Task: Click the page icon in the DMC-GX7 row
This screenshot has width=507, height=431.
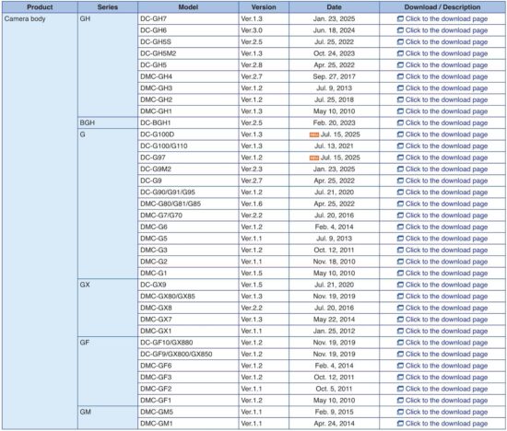Action: pyautogui.click(x=400, y=320)
